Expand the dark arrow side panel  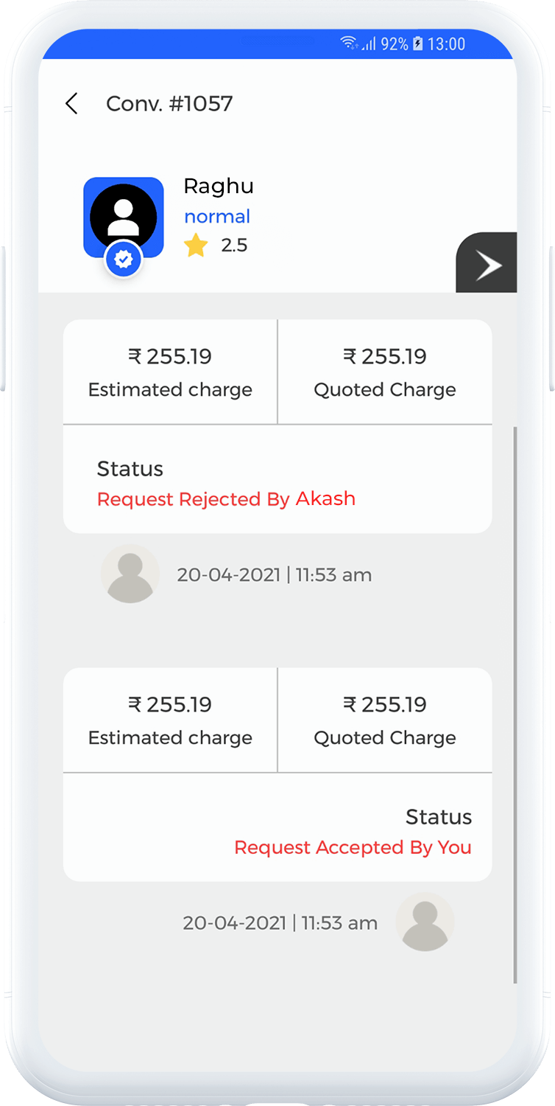point(487,263)
